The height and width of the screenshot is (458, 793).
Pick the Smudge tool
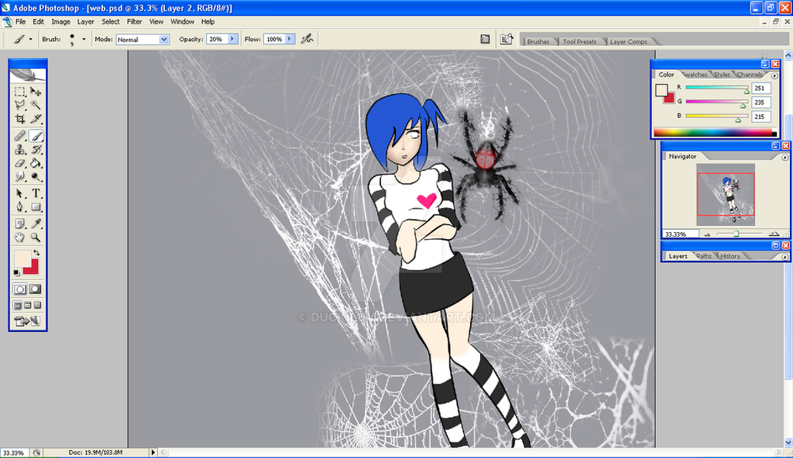coord(19,176)
